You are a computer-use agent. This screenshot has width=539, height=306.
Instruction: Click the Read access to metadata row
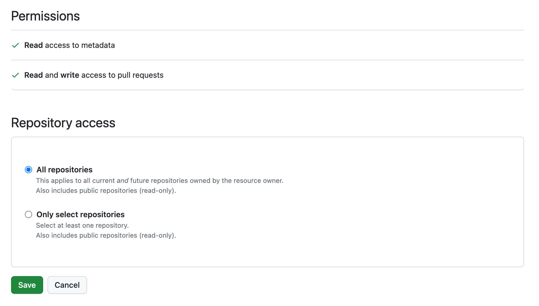70,45
